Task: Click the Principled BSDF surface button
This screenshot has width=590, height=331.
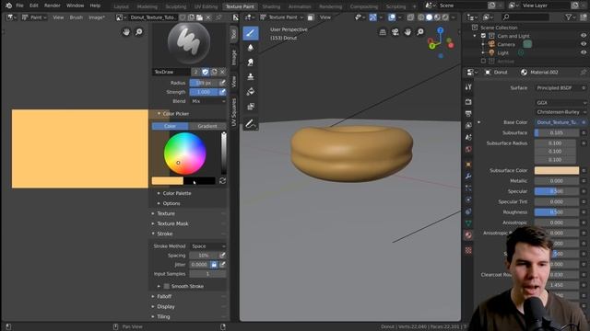Action: tap(558, 88)
